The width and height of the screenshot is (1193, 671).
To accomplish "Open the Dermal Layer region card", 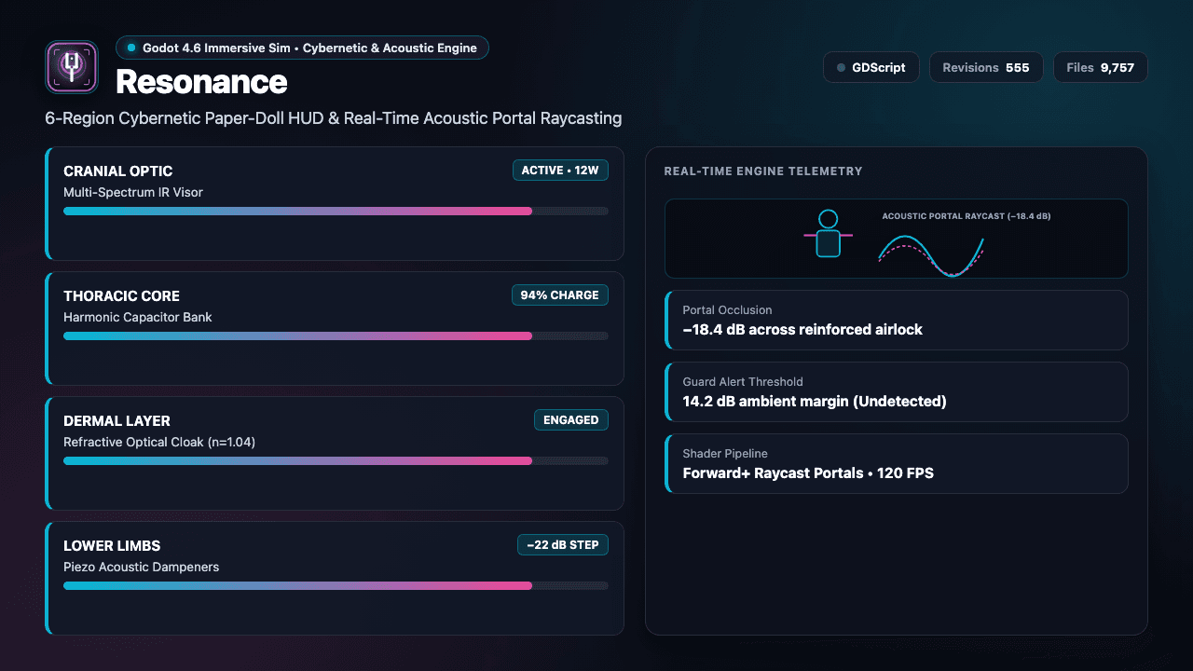I will click(x=335, y=454).
